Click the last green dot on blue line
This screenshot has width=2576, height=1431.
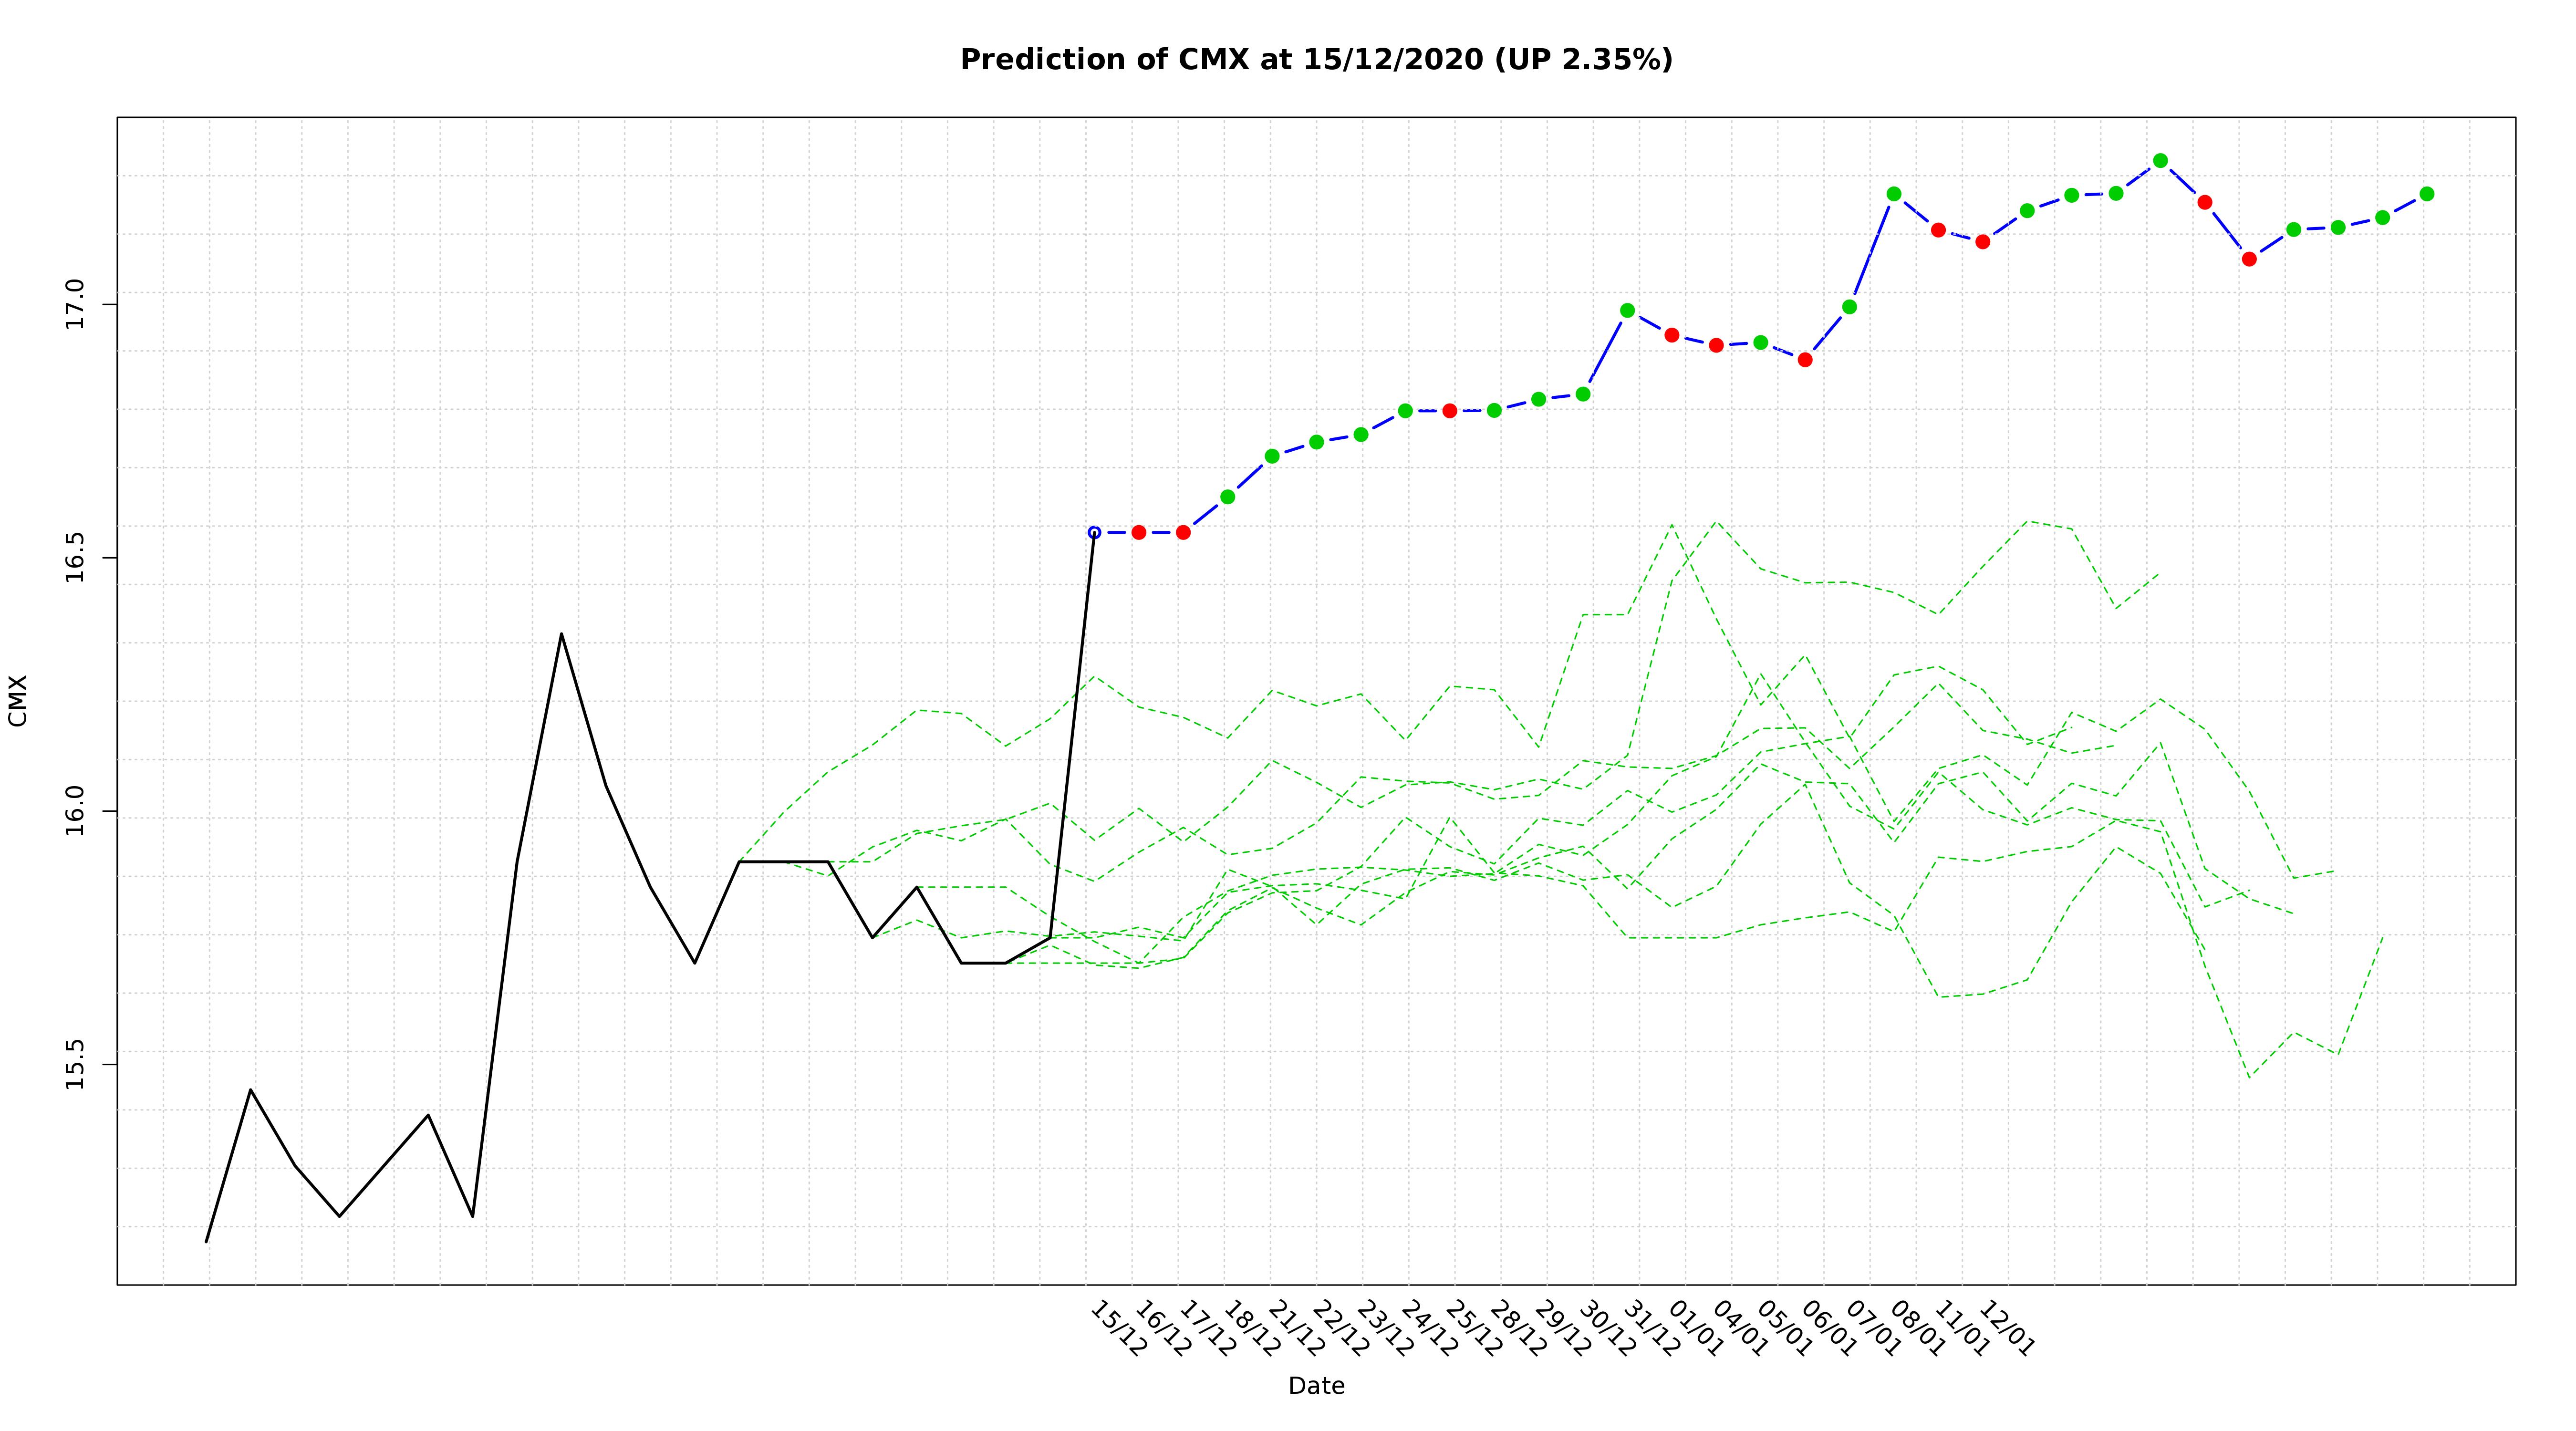point(2426,194)
